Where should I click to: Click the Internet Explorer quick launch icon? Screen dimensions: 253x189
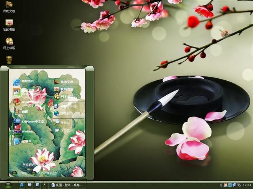click(x=22, y=185)
